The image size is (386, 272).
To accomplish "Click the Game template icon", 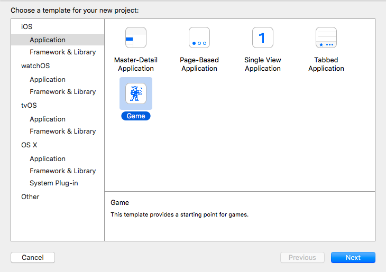I will 136,93.
